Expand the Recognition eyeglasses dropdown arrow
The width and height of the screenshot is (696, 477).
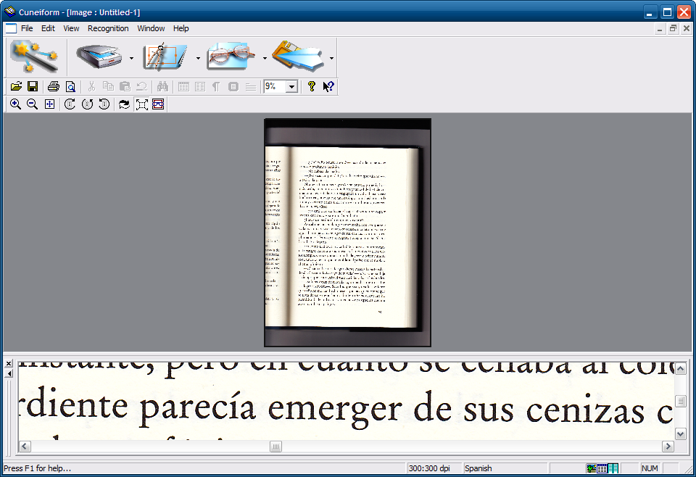[x=265, y=58]
